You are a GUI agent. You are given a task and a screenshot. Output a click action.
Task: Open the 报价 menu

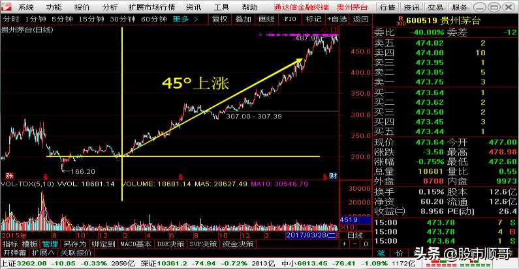[82, 7]
